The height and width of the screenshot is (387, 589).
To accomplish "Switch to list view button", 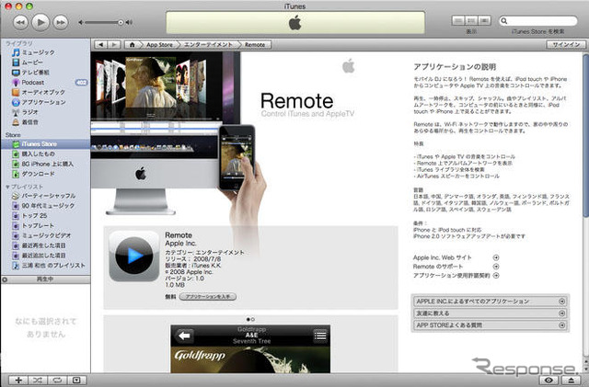I will tap(458, 20).
